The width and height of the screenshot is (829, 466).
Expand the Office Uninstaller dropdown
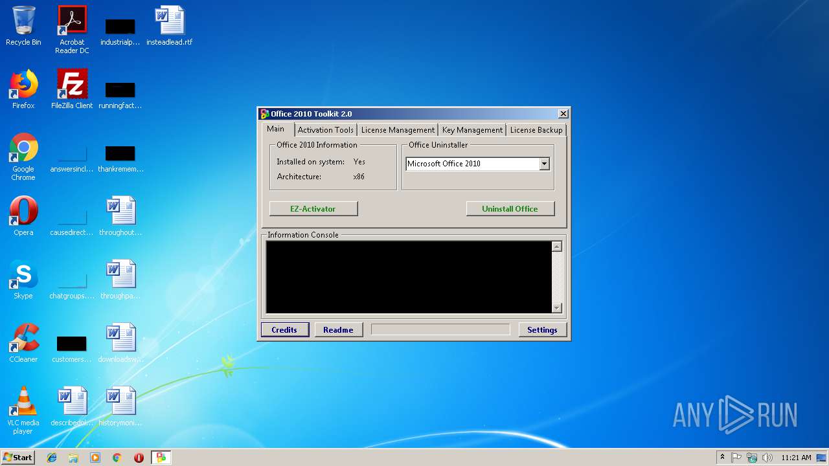[x=544, y=164]
